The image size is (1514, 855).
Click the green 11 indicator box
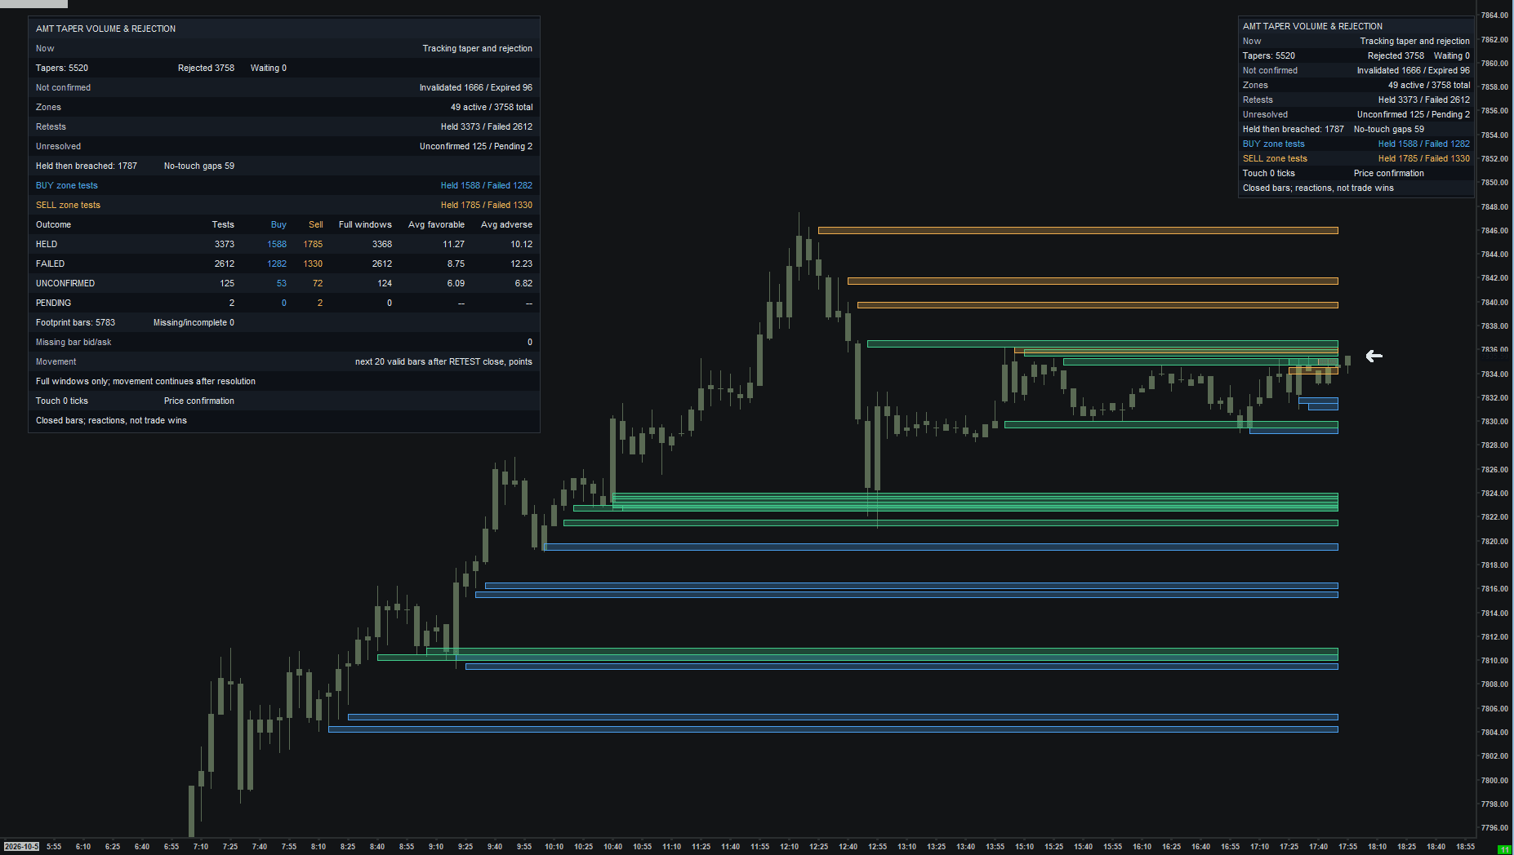pyautogui.click(x=1504, y=849)
